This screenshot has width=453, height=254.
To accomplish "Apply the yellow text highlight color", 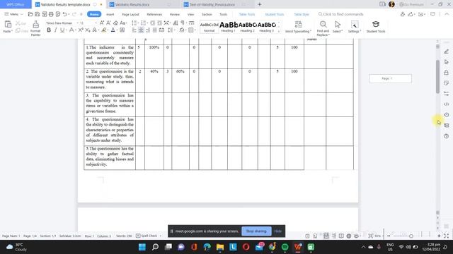I will point(103,30).
